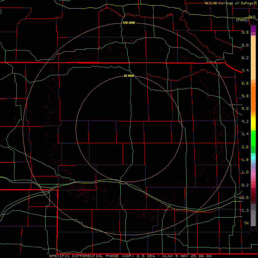Pick the bright yellow band in the legend
258x258 pixels.
(253, 123)
